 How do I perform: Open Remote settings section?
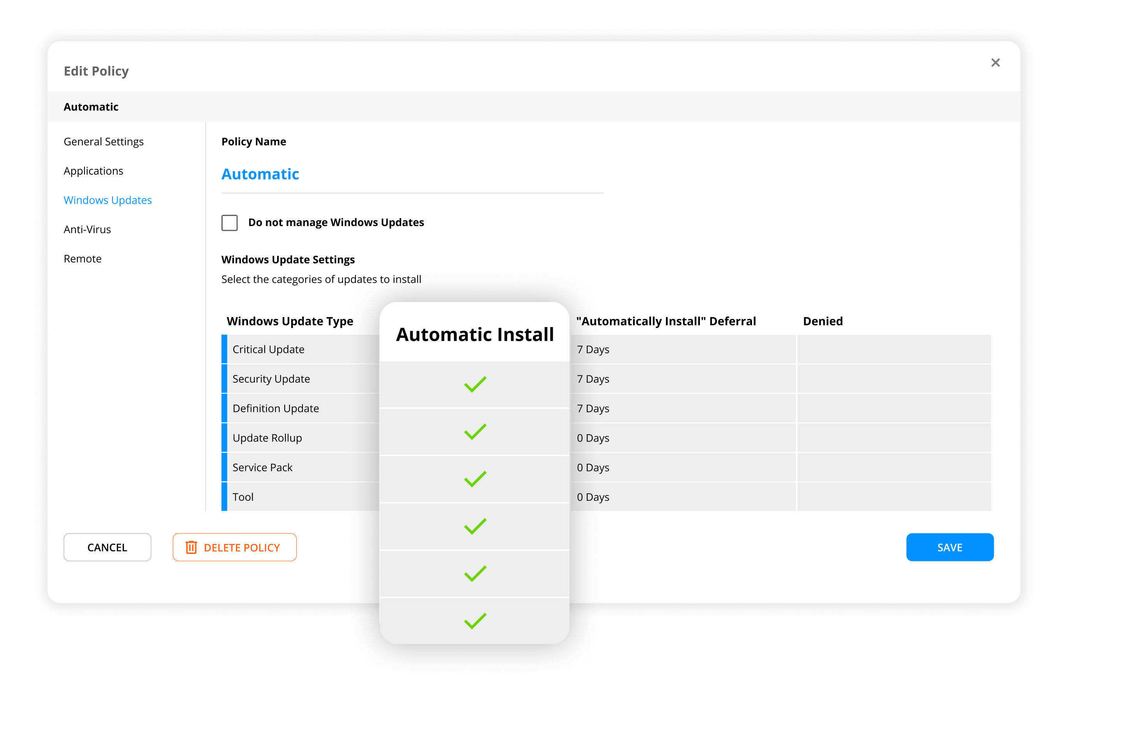(x=83, y=259)
